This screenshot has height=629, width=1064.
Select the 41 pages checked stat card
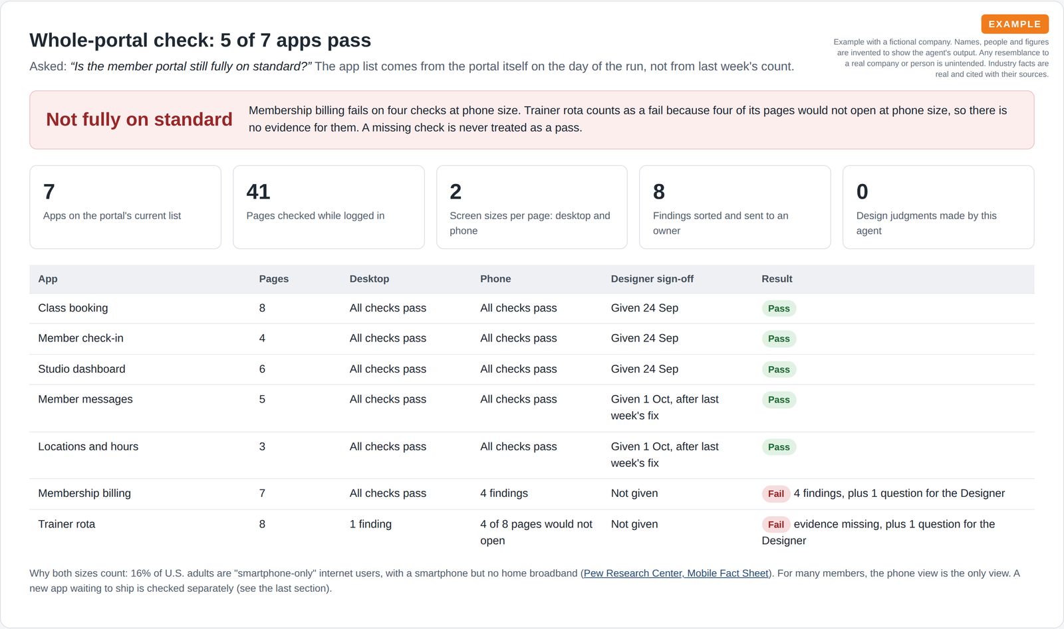(329, 207)
